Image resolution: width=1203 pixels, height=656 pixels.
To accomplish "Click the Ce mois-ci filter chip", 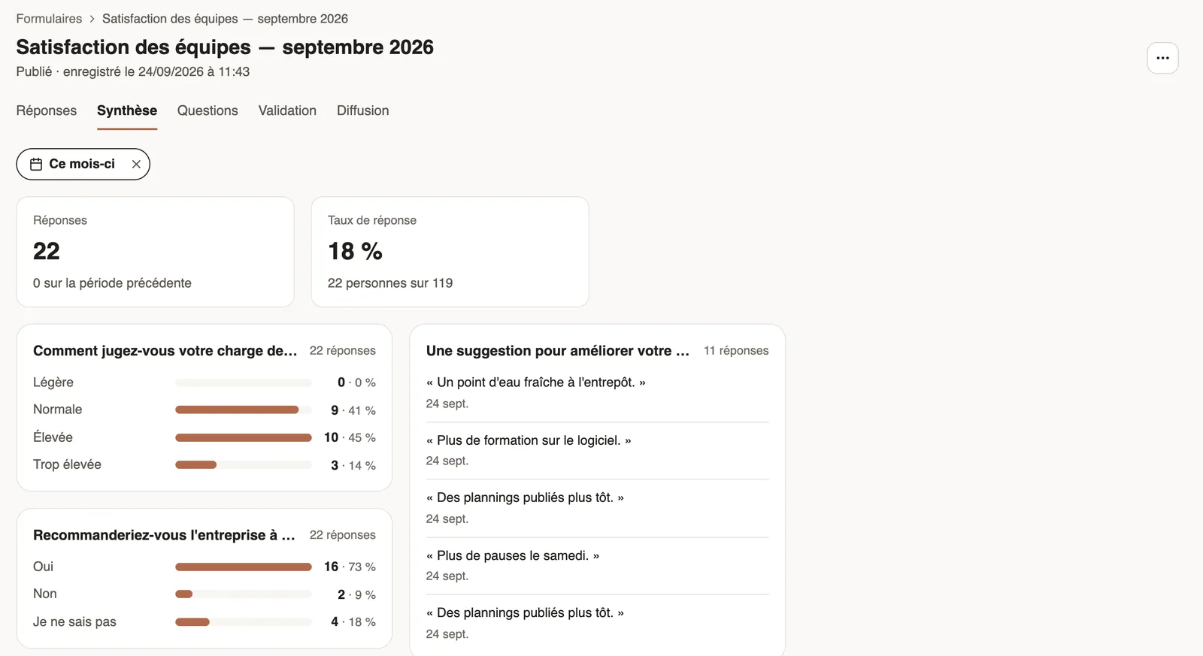I will (x=83, y=164).
